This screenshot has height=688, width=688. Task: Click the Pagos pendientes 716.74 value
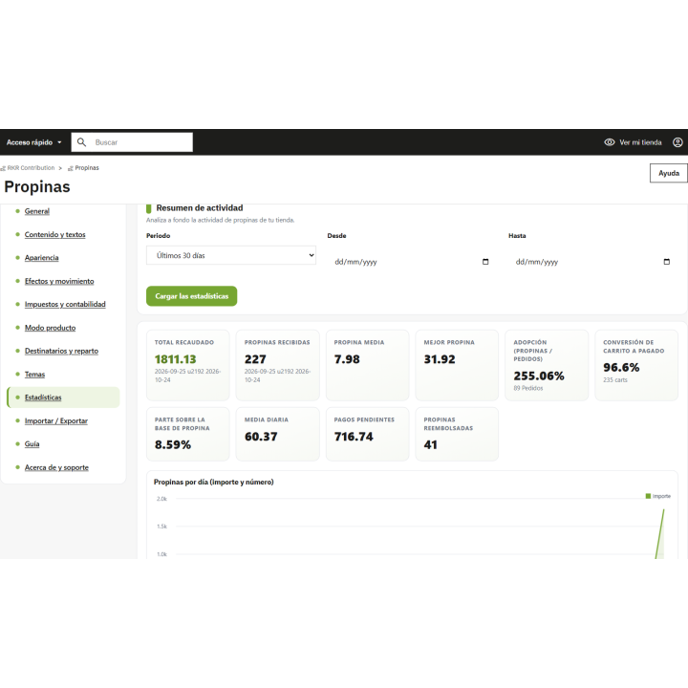[x=354, y=437]
